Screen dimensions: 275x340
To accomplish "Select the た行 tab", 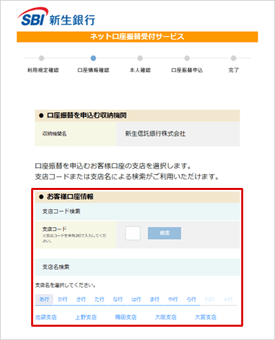I will (99, 299).
